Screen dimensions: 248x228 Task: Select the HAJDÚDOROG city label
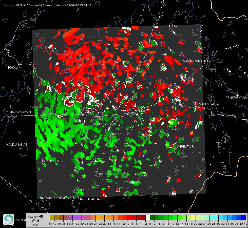coord(52,161)
